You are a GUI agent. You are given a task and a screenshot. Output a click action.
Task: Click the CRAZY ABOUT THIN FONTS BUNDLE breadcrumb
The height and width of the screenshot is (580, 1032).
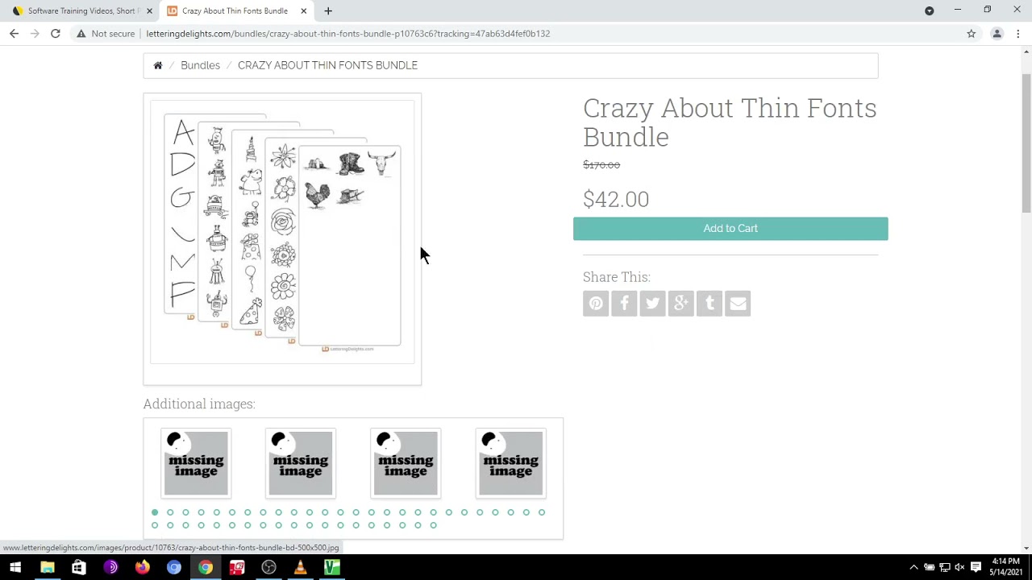327,65
